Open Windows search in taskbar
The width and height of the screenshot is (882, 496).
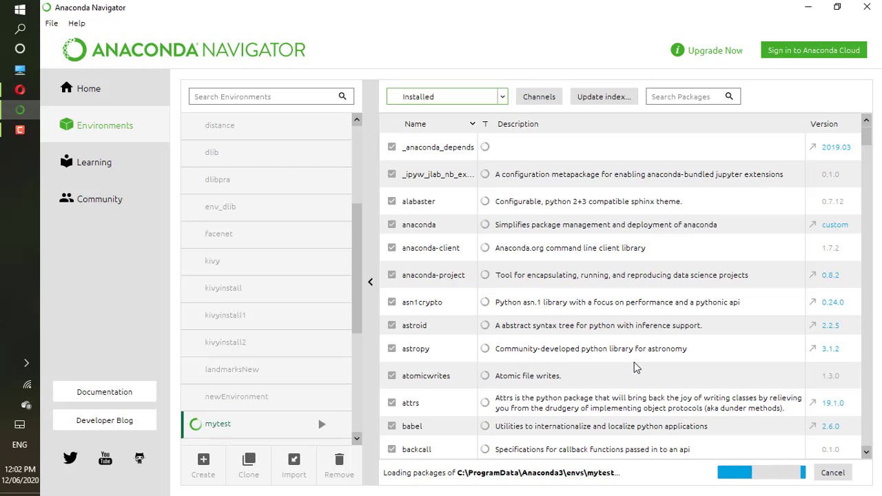pyautogui.click(x=20, y=29)
